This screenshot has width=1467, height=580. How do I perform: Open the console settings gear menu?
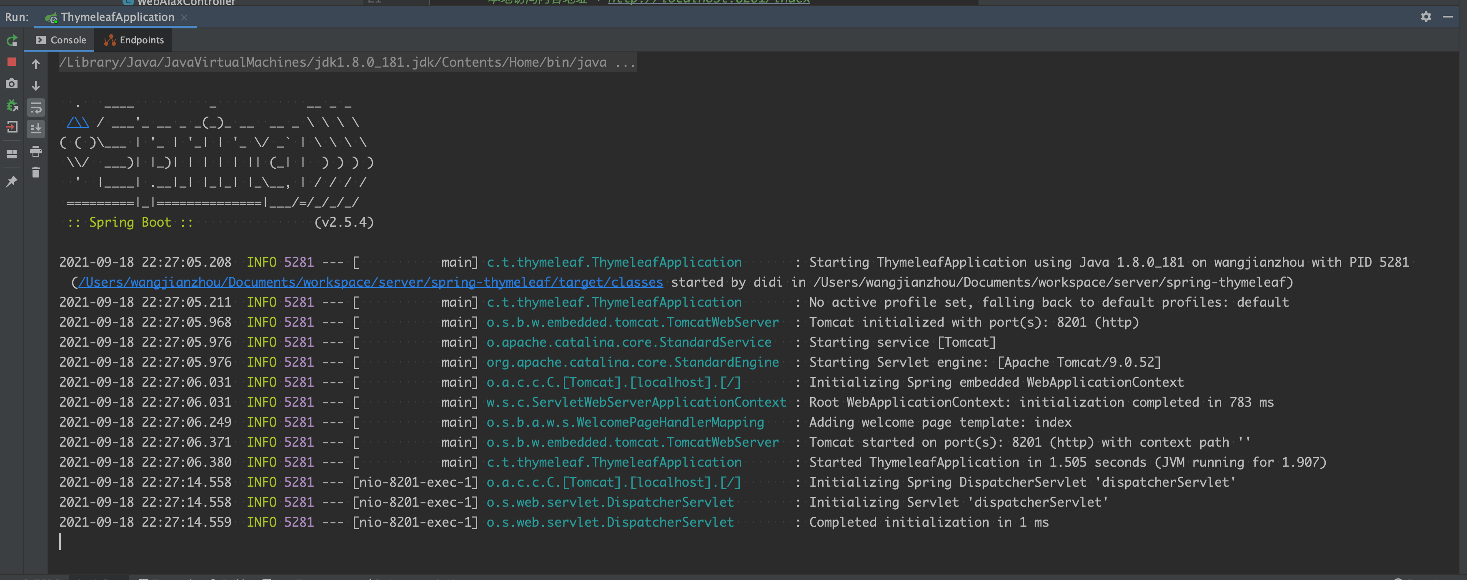(1425, 17)
